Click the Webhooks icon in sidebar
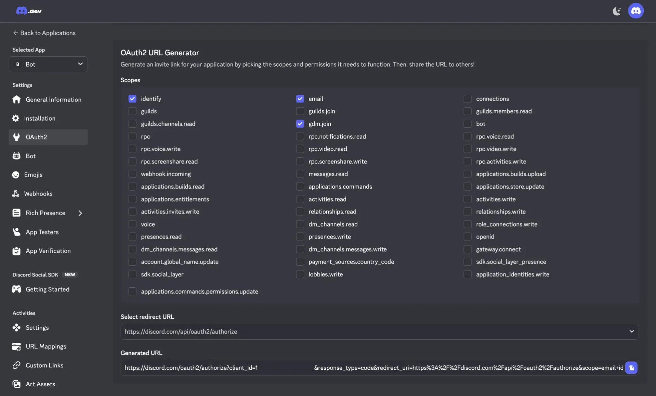The width and height of the screenshot is (656, 396). point(16,194)
